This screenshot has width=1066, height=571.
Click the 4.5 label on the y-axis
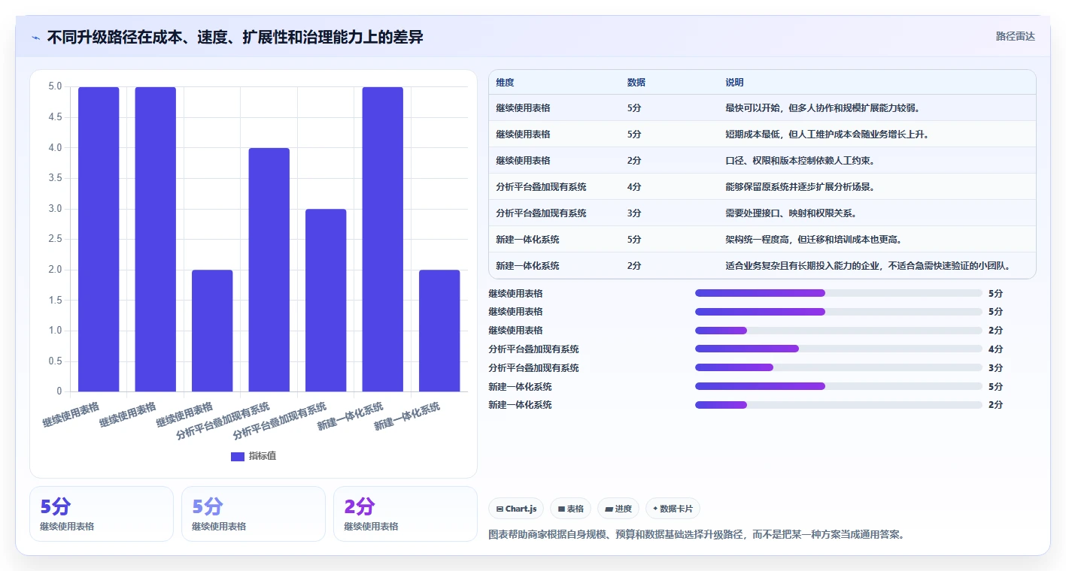[x=55, y=117]
